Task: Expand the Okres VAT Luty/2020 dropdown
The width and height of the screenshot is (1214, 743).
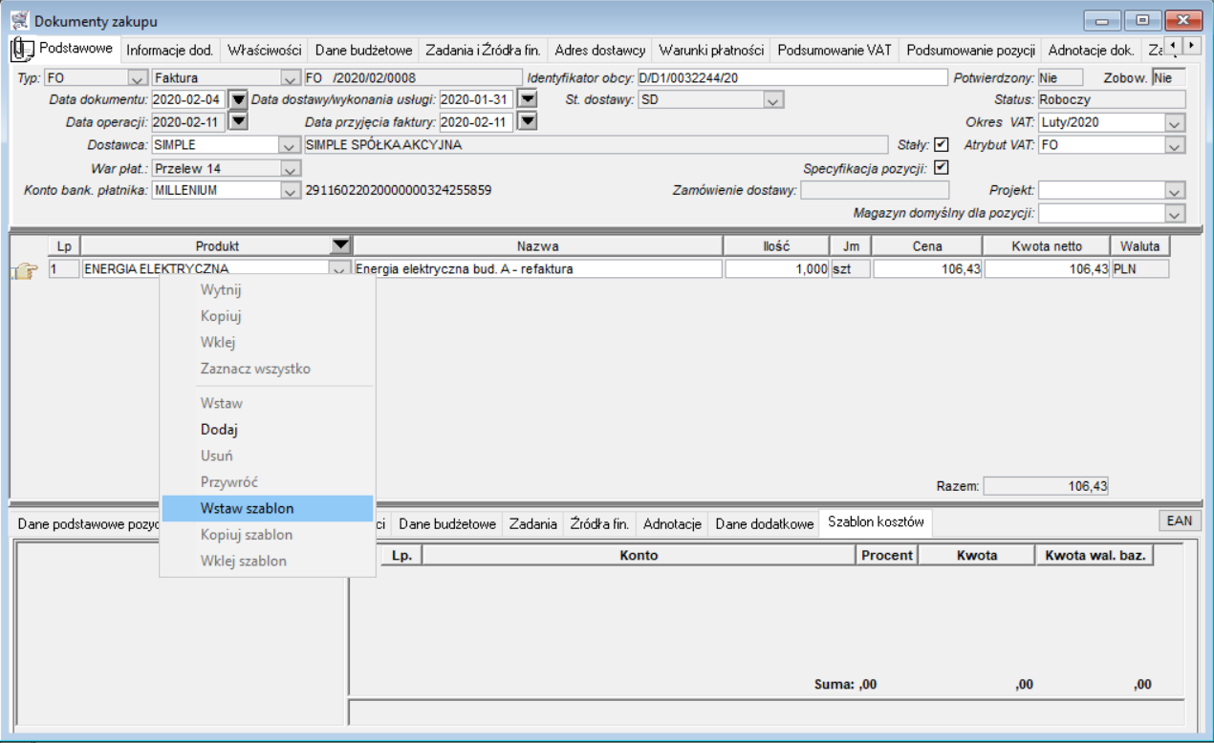Action: click(x=1176, y=122)
